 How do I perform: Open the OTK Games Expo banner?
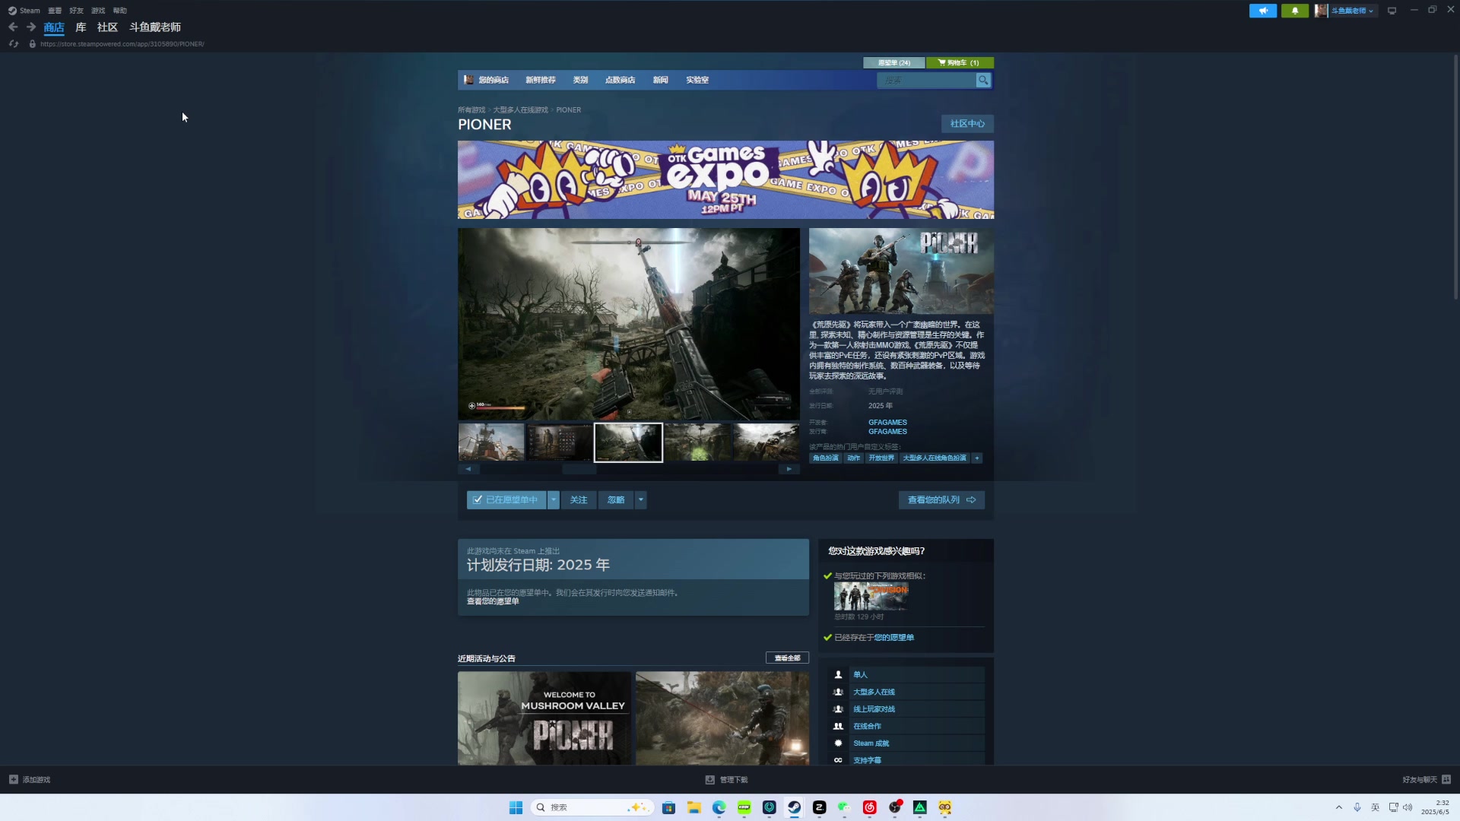(725, 180)
